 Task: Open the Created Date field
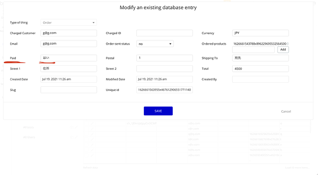(69, 79)
